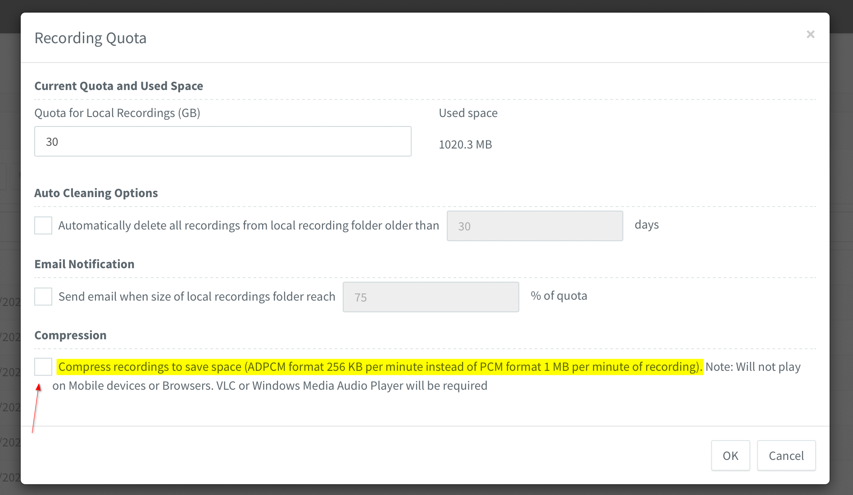Click the red arrow annotation below the checkbox
Viewport: 853px width, 495px height.
36,407
